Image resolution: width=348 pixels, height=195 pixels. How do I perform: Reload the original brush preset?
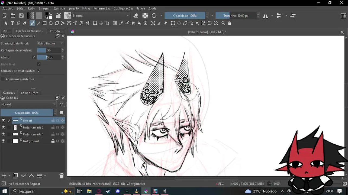click(154, 16)
